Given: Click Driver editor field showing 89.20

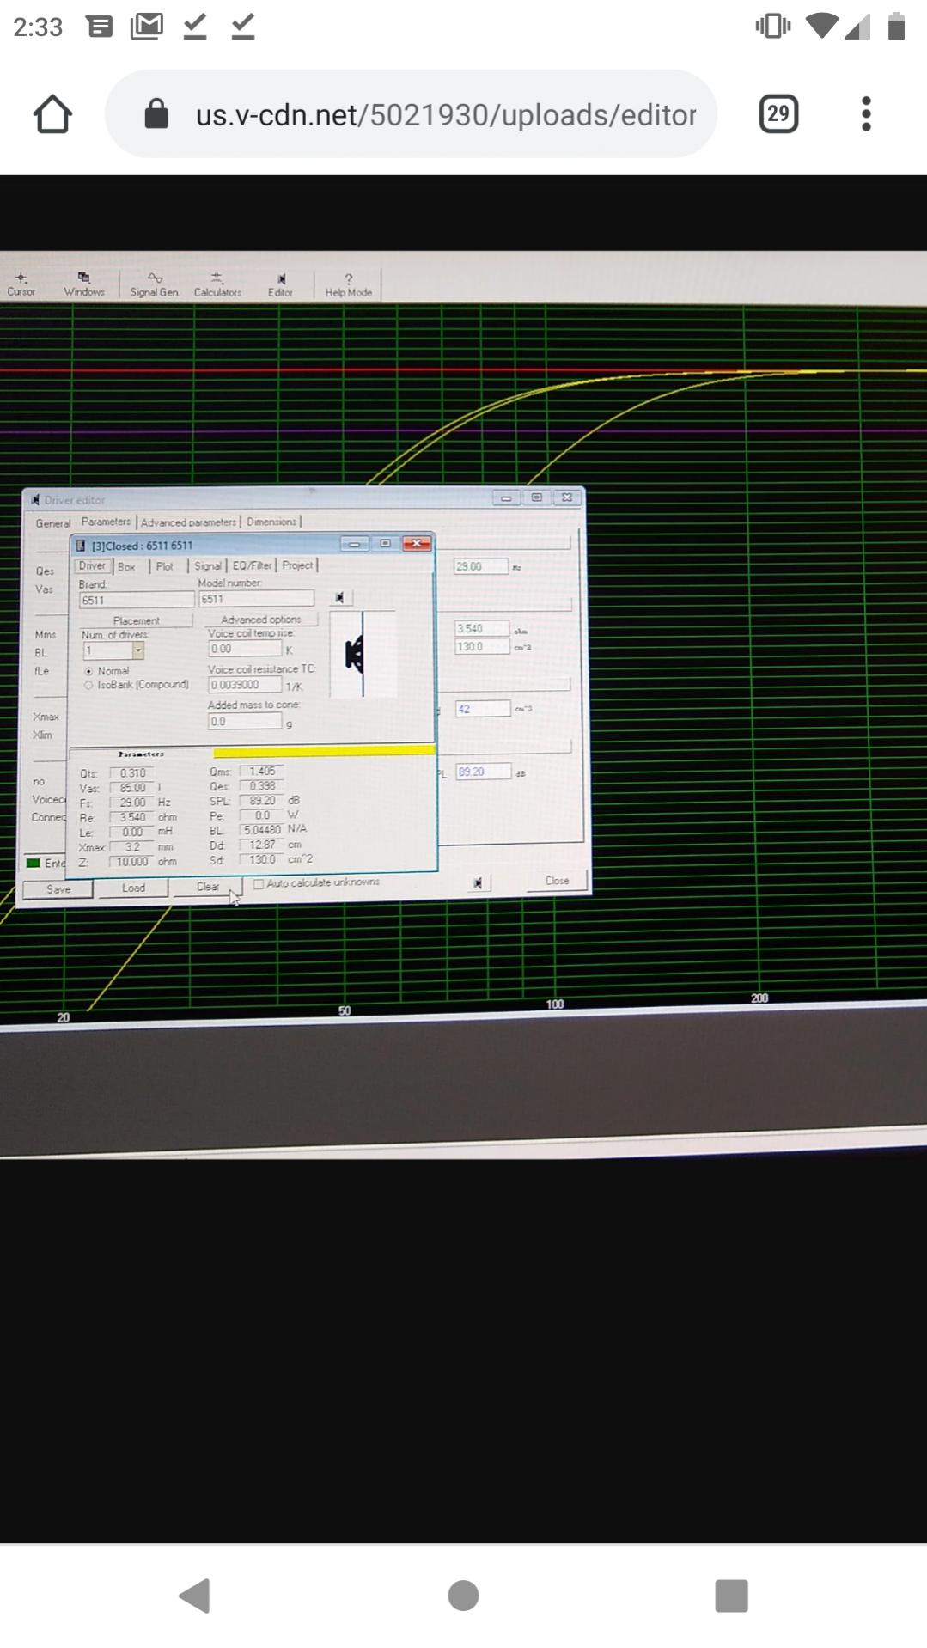Looking at the screenshot, I should click(483, 772).
